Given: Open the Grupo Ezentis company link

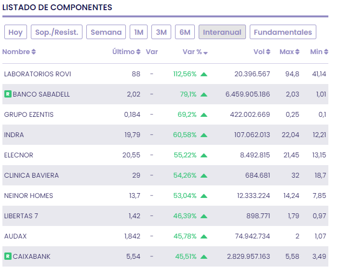Looking at the screenshot, I should tap(29, 115).
